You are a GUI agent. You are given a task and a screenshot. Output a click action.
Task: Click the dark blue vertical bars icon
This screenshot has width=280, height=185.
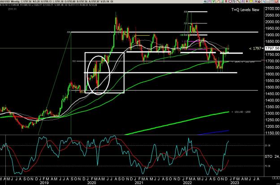pos(255,1)
